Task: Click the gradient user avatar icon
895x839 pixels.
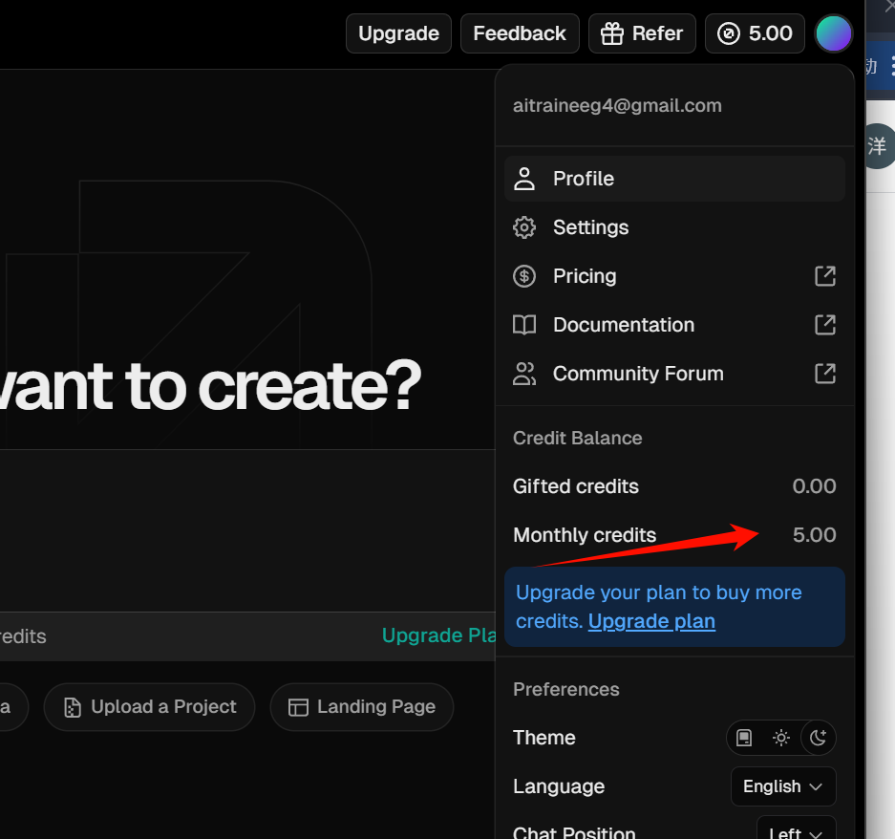Action: point(833,33)
